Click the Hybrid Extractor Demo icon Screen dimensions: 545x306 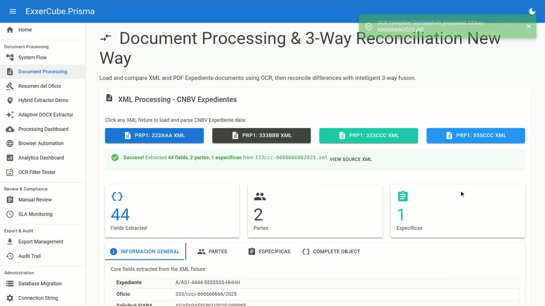(x=10, y=100)
